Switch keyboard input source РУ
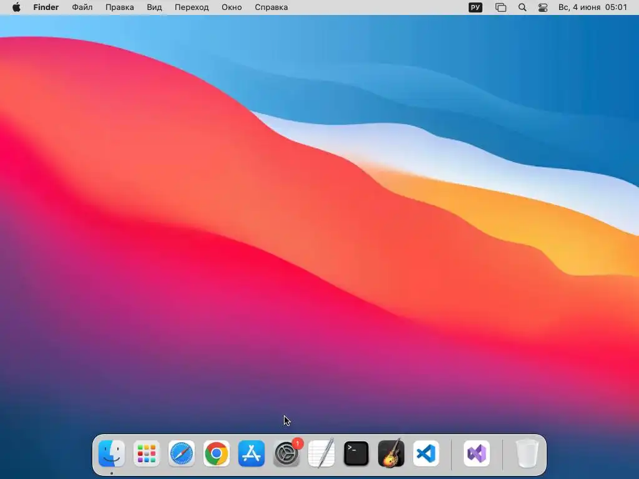 [475, 7]
